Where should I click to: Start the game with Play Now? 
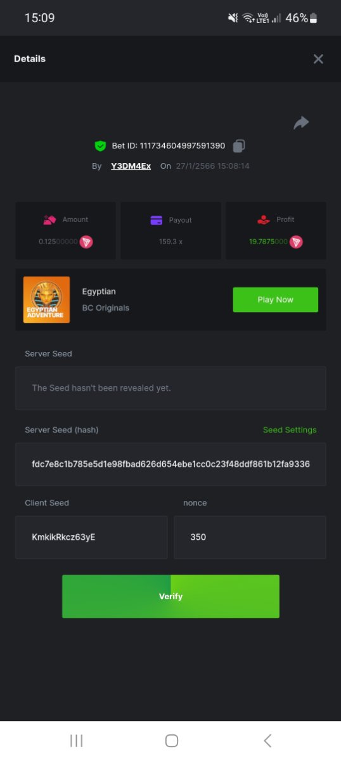point(276,299)
